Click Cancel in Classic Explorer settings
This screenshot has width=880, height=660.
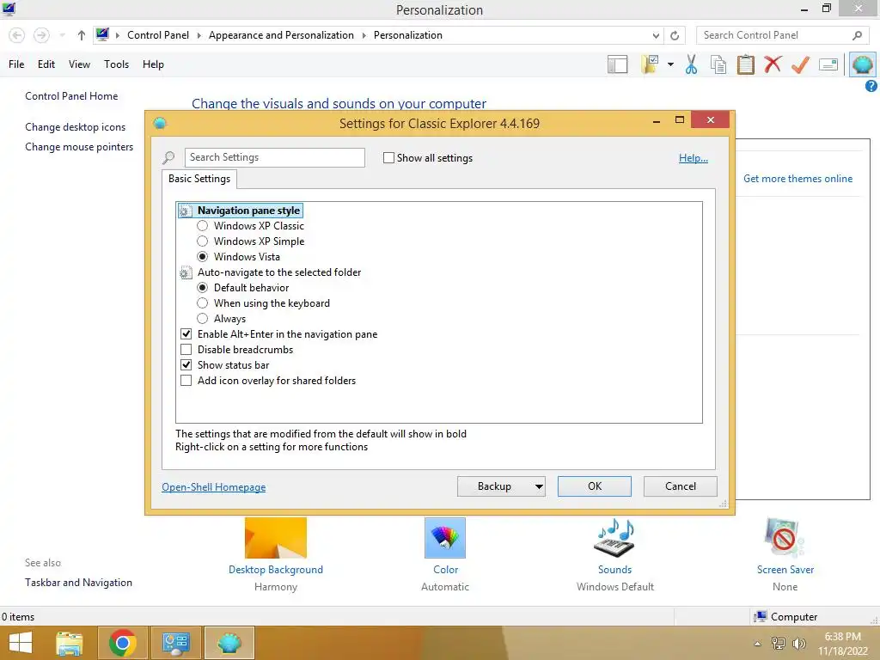click(681, 486)
